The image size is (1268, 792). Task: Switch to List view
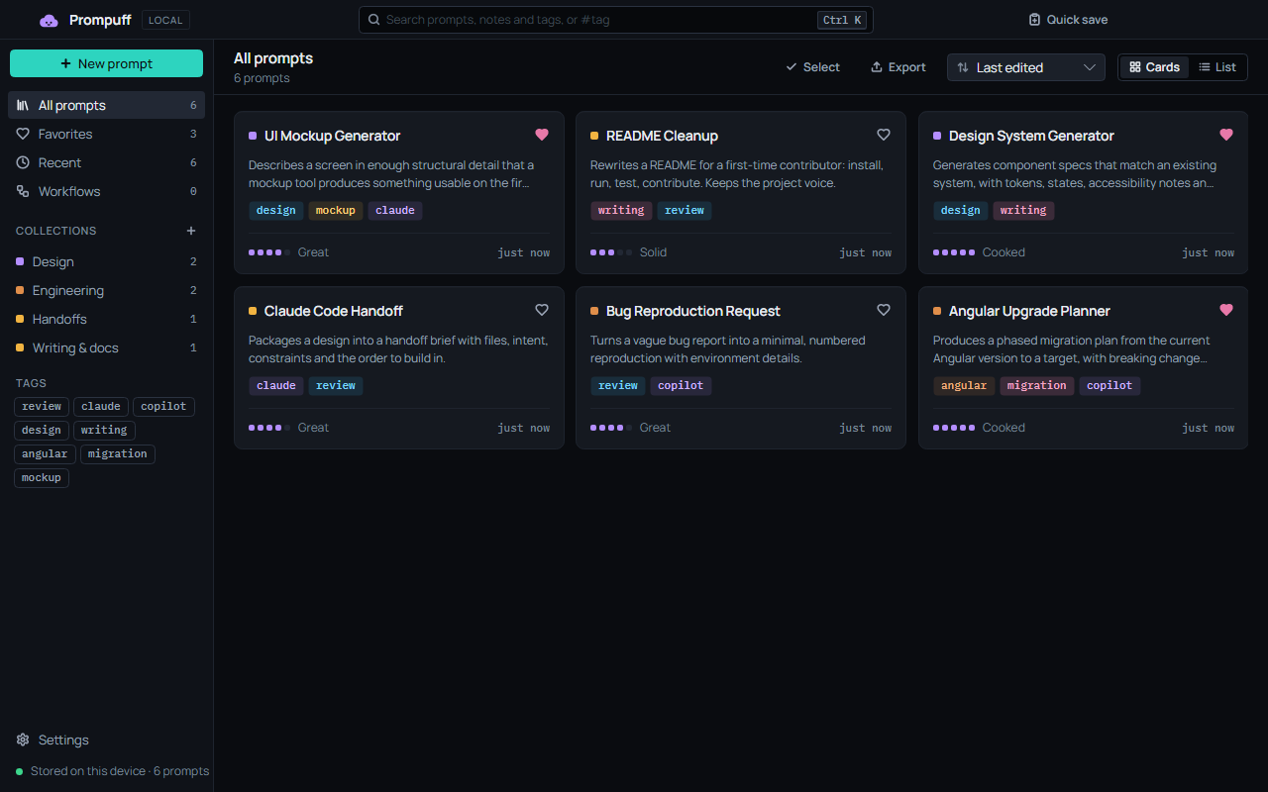pos(1216,67)
